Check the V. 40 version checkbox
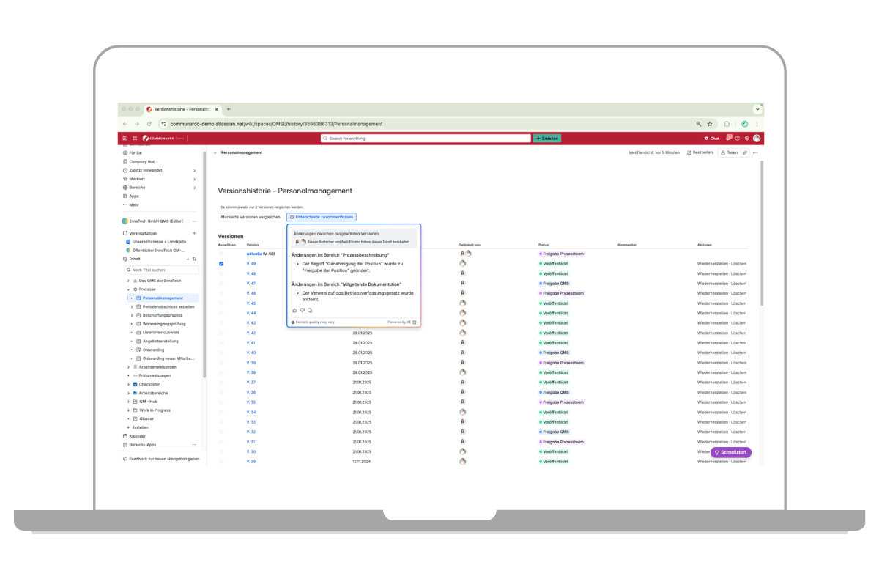Viewport: 879px width, 579px height. pyautogui.click(x=221, y=353)
